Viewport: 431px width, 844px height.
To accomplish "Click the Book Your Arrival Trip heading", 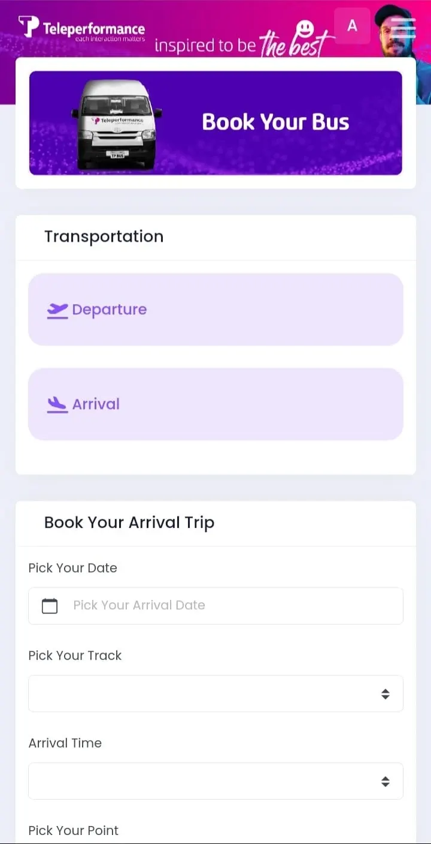I will [129, 522].
